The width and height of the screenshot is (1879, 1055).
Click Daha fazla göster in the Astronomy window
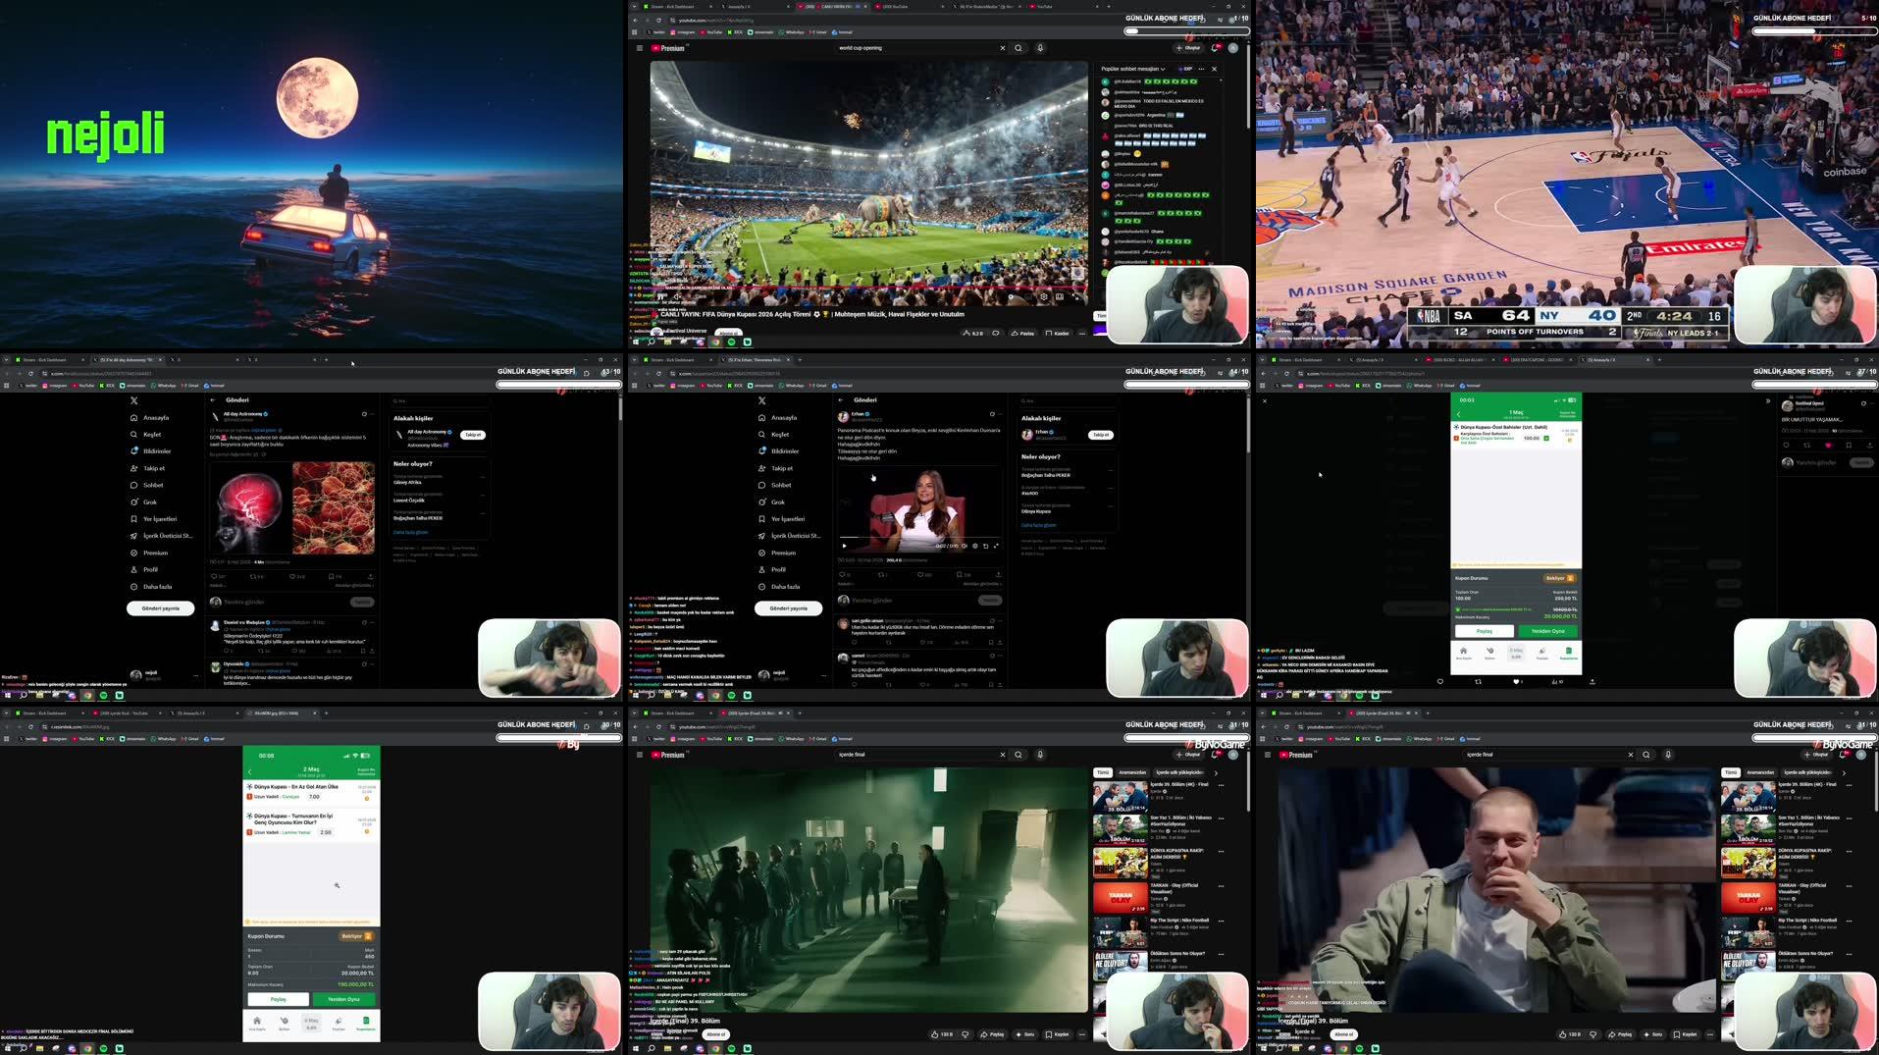click(410, 533)
